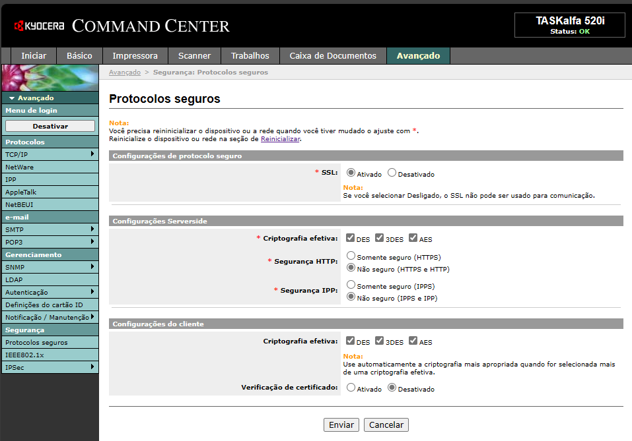632x441 pixels.
Task: Follow the Reinicializar link
Action: (x=280, y=139)
